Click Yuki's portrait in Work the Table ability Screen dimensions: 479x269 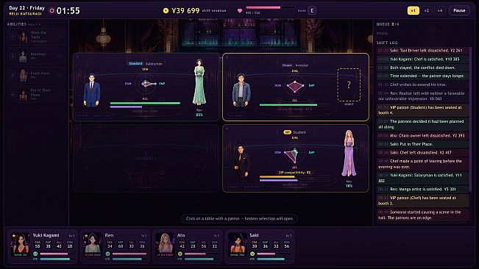23,37
